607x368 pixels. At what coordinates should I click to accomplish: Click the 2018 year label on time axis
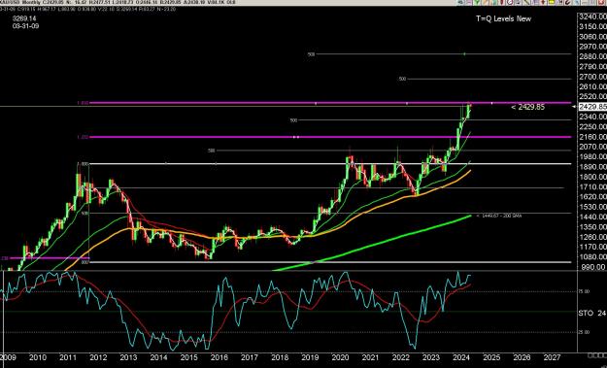click(280, 356)
